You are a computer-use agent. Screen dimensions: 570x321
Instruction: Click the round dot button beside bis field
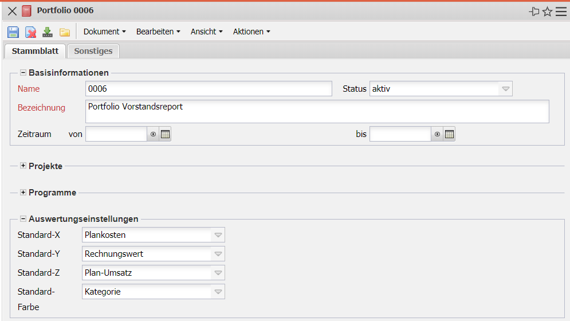coord(437,134)
